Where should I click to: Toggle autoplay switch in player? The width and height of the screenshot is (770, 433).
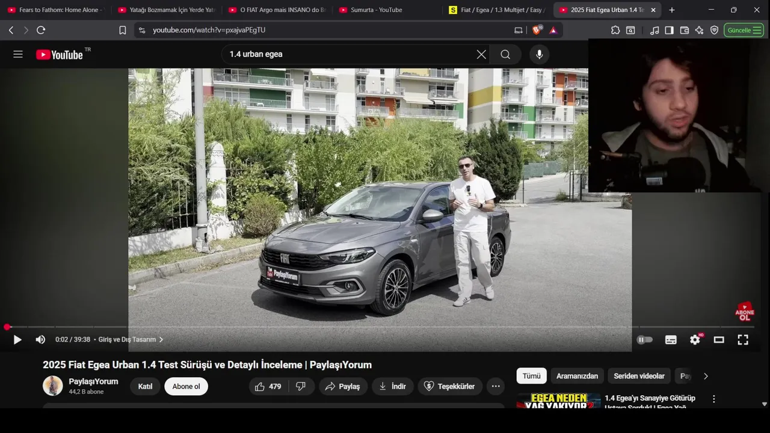(x=645, y=340)
